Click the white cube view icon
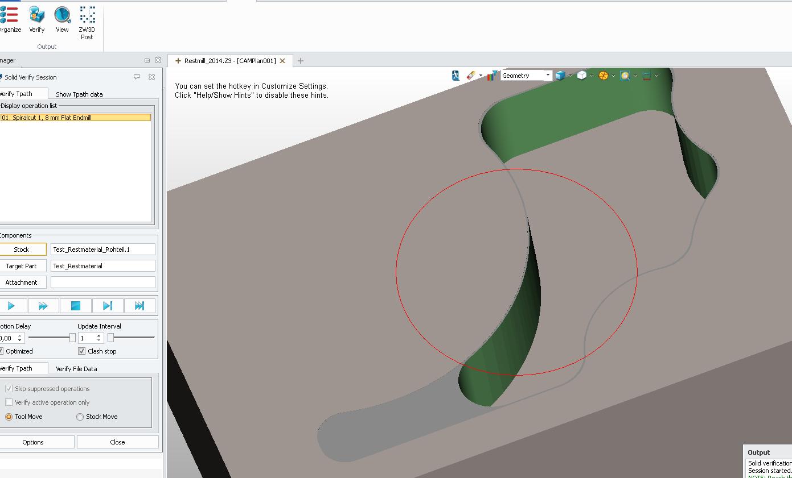This screenshot has height=478, width=792. (x=582, y=76)
